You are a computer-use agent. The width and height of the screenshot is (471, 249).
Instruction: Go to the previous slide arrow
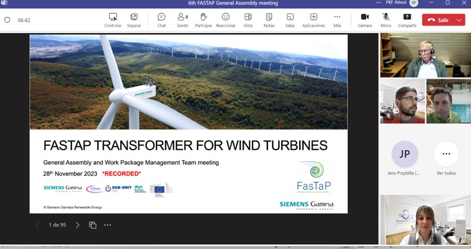pyautogui.click(x=37, y=225)
